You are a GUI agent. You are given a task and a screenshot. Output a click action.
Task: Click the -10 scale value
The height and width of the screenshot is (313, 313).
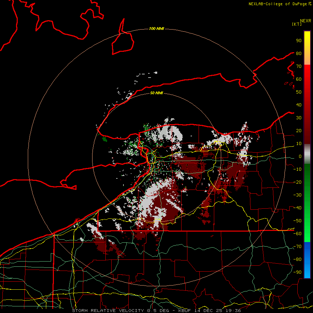[x=297, y=169]
